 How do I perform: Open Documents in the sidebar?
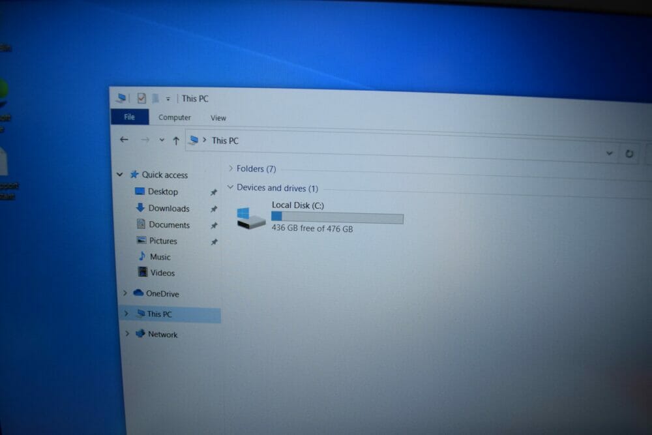(x=170, y=225)
